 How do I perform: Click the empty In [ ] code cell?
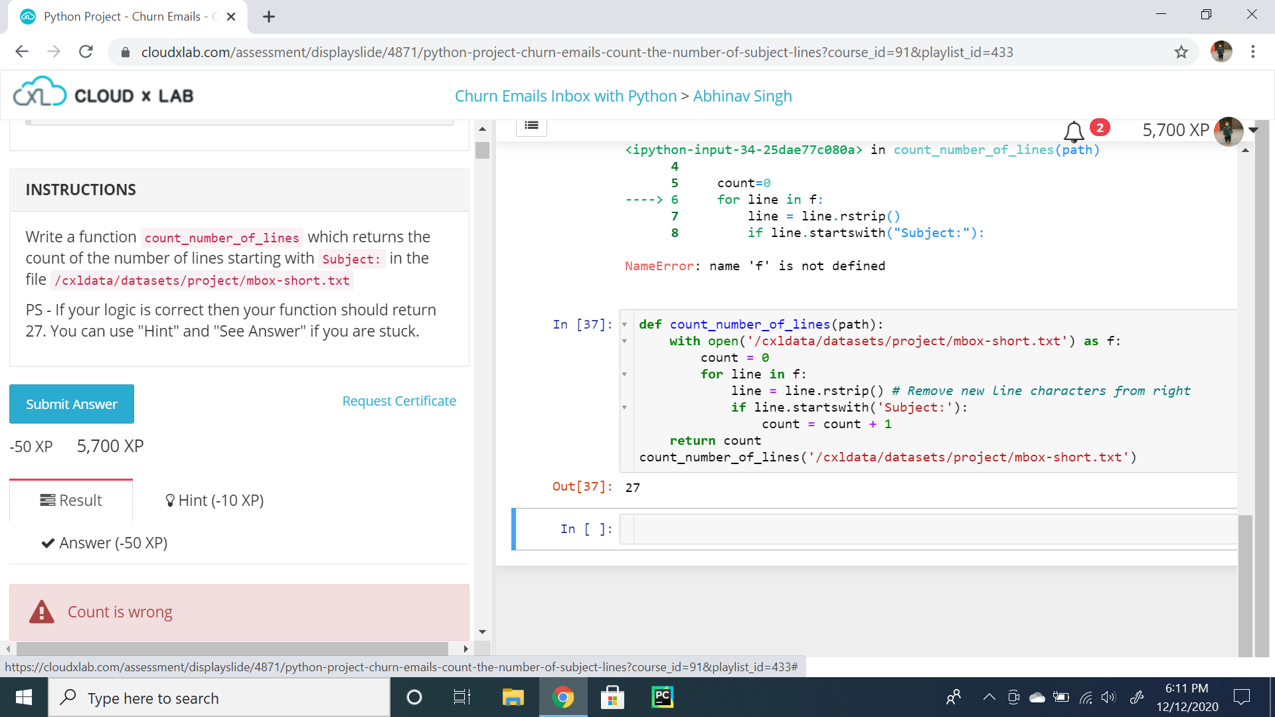coord(935,529)
